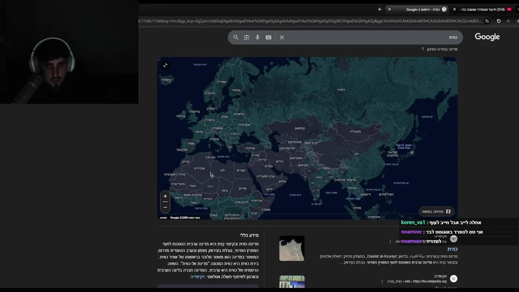The width and height of the screenshot is (519, 292).
Task: Open the on-screen keyboard icon in search box
Action: tap(268, 37)
